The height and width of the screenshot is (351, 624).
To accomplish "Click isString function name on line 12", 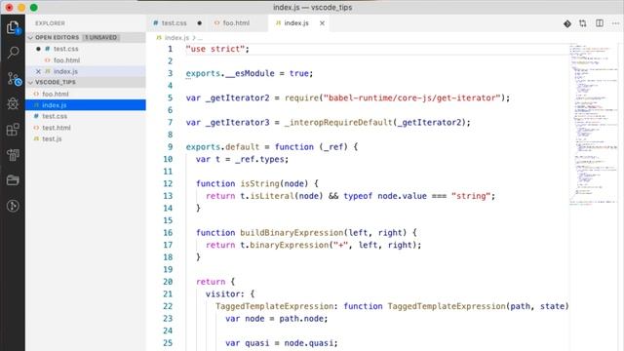I will coord(260,184).
